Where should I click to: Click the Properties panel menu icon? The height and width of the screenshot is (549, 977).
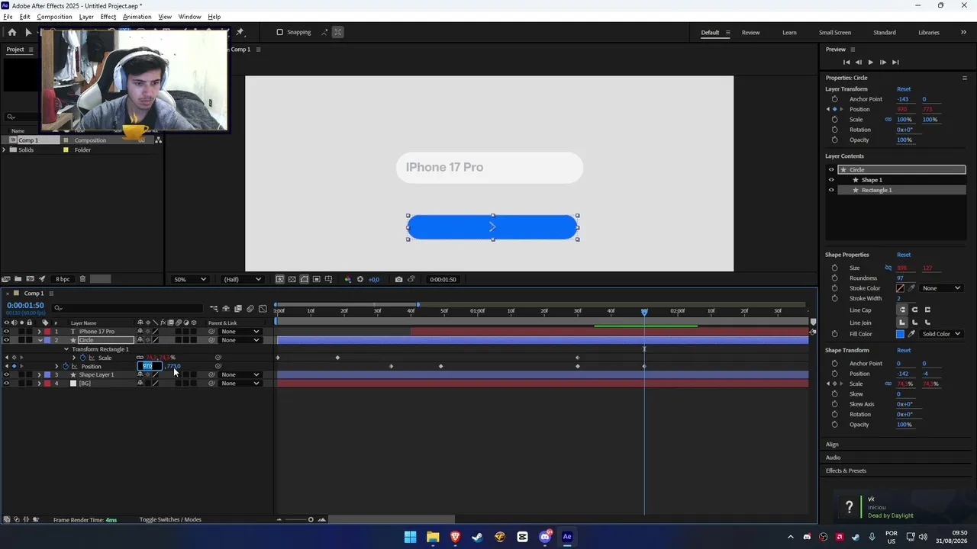tap(964, 78)
